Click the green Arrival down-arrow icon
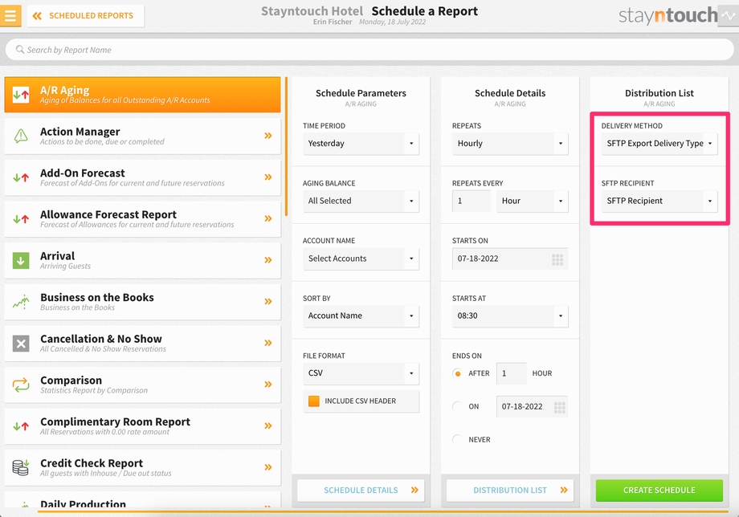This screenshot has width=739, height=517. [x=21, y=260]
